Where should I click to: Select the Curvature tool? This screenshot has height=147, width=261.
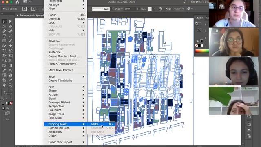[10, 31]
